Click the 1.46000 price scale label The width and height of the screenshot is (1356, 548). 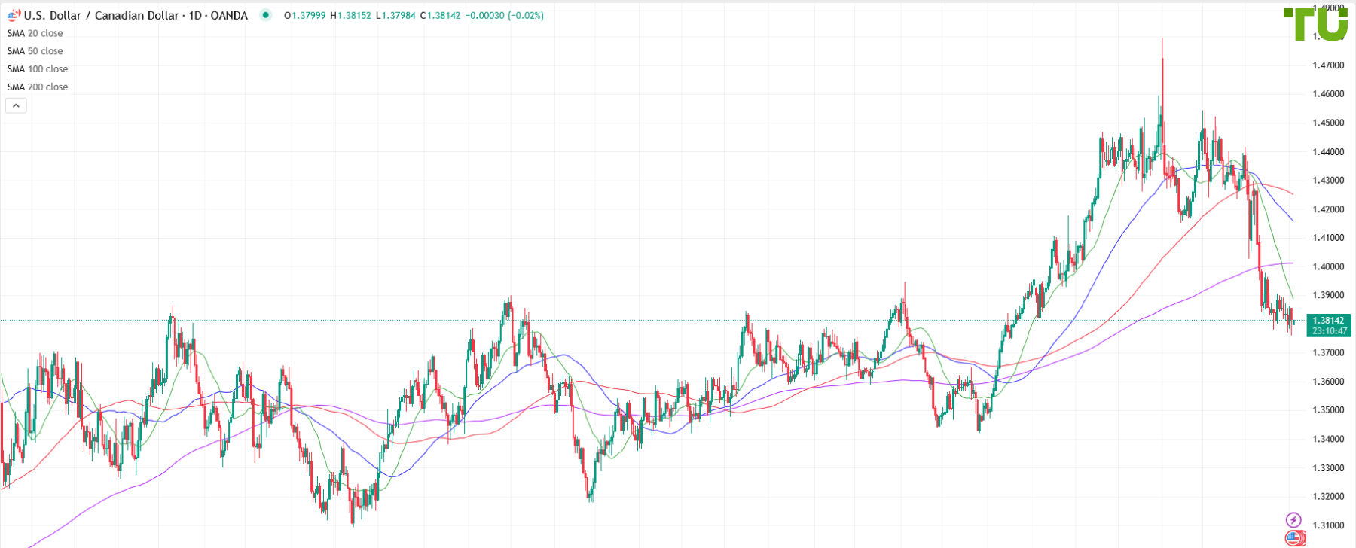coord(1328,94)
